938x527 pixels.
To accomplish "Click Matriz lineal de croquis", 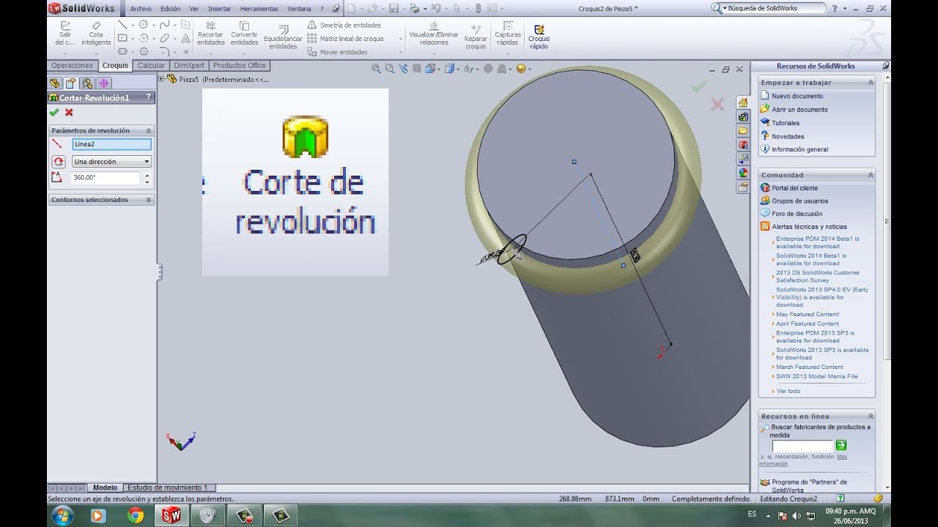I will pyautogui.click(x=345, y=38).
